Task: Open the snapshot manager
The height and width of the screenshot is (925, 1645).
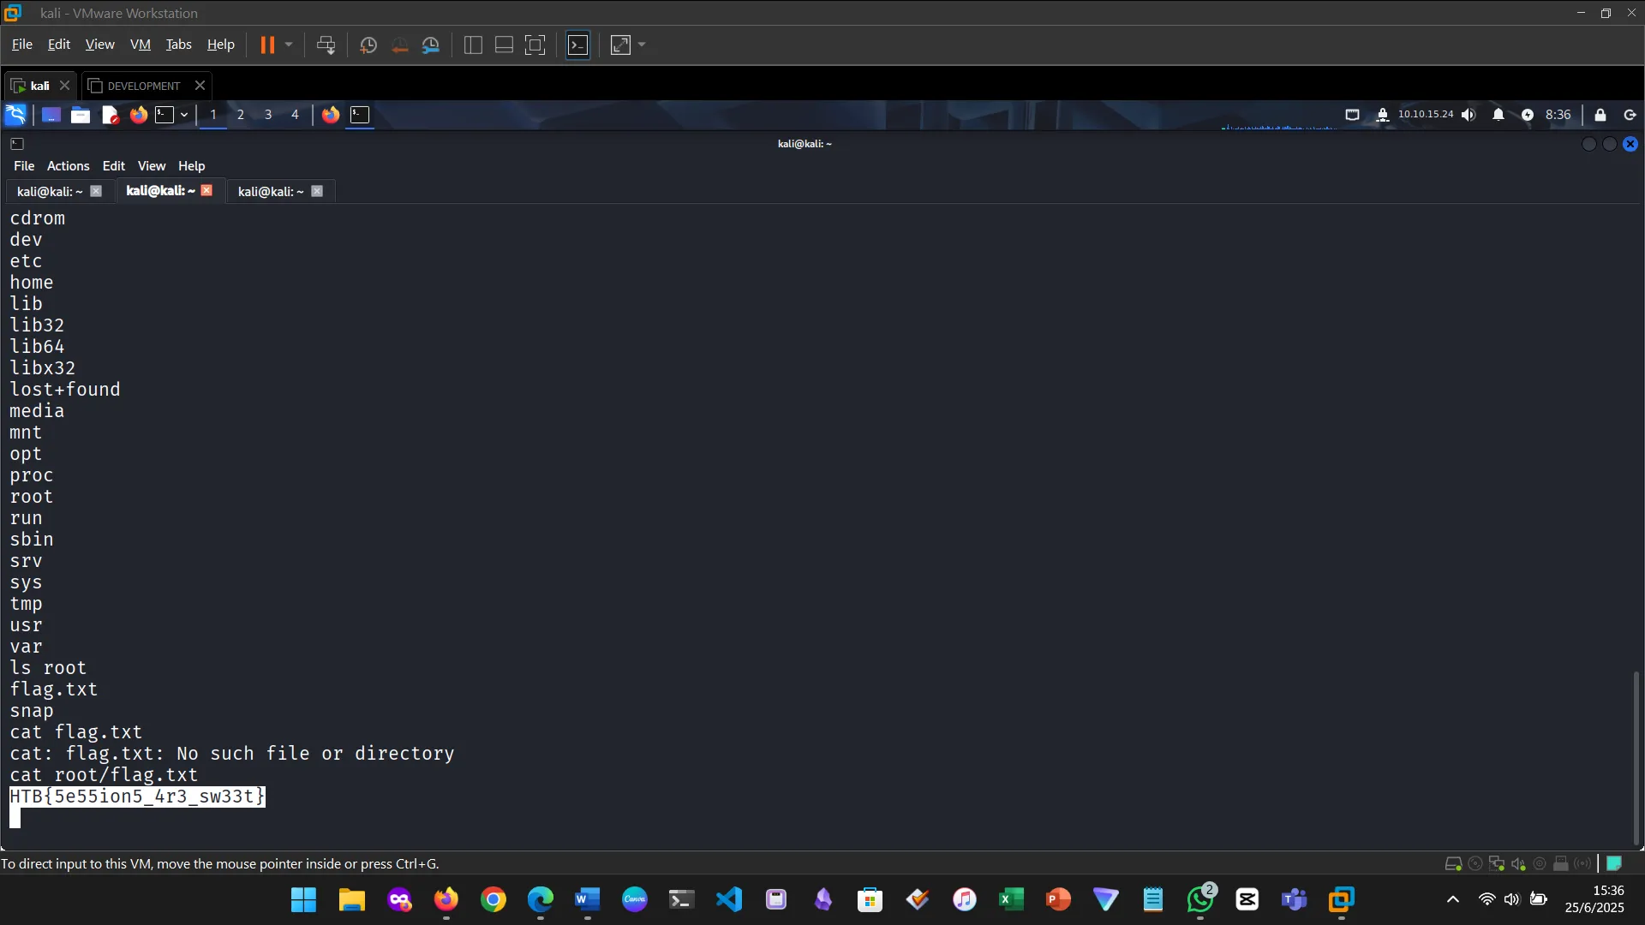Action: pos(431,45)
